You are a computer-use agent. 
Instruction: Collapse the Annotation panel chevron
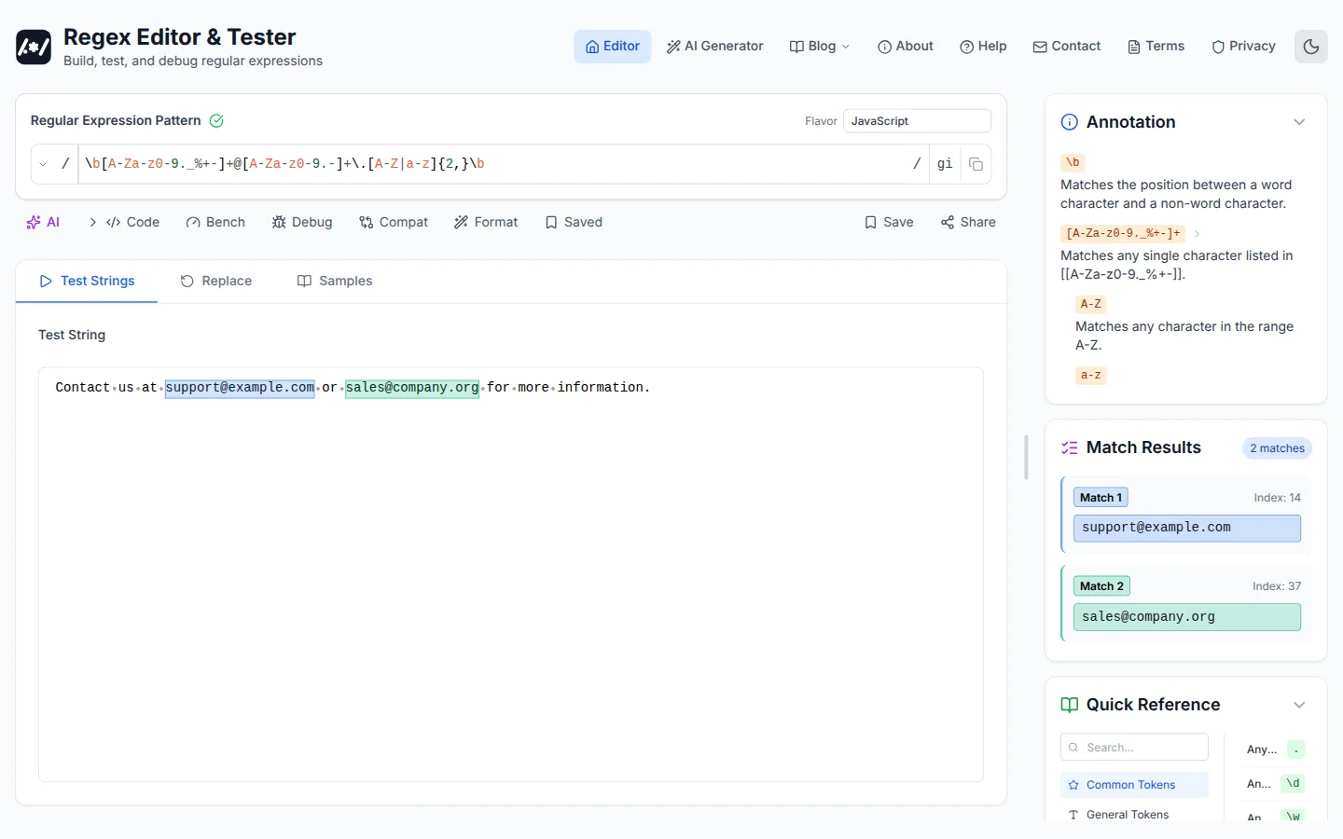(x=1299, y=122)
